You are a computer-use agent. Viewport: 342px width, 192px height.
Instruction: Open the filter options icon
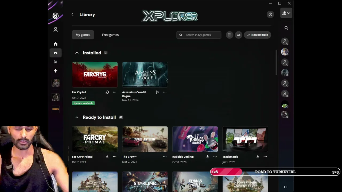coord(239,35)
